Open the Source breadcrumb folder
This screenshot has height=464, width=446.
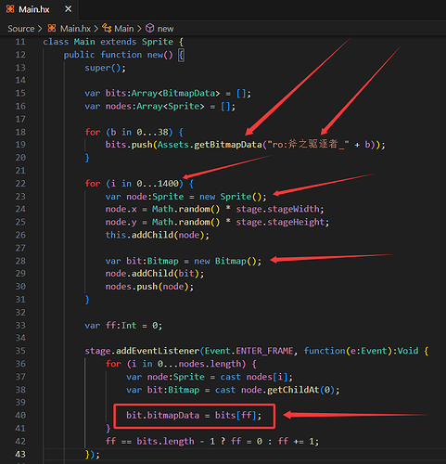tap(21, 29)
